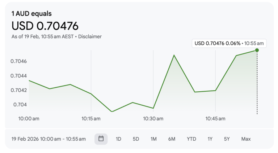This screenshot has height=153, width=278.
Task: Select the 5Y range option
Action: [227, 139]
